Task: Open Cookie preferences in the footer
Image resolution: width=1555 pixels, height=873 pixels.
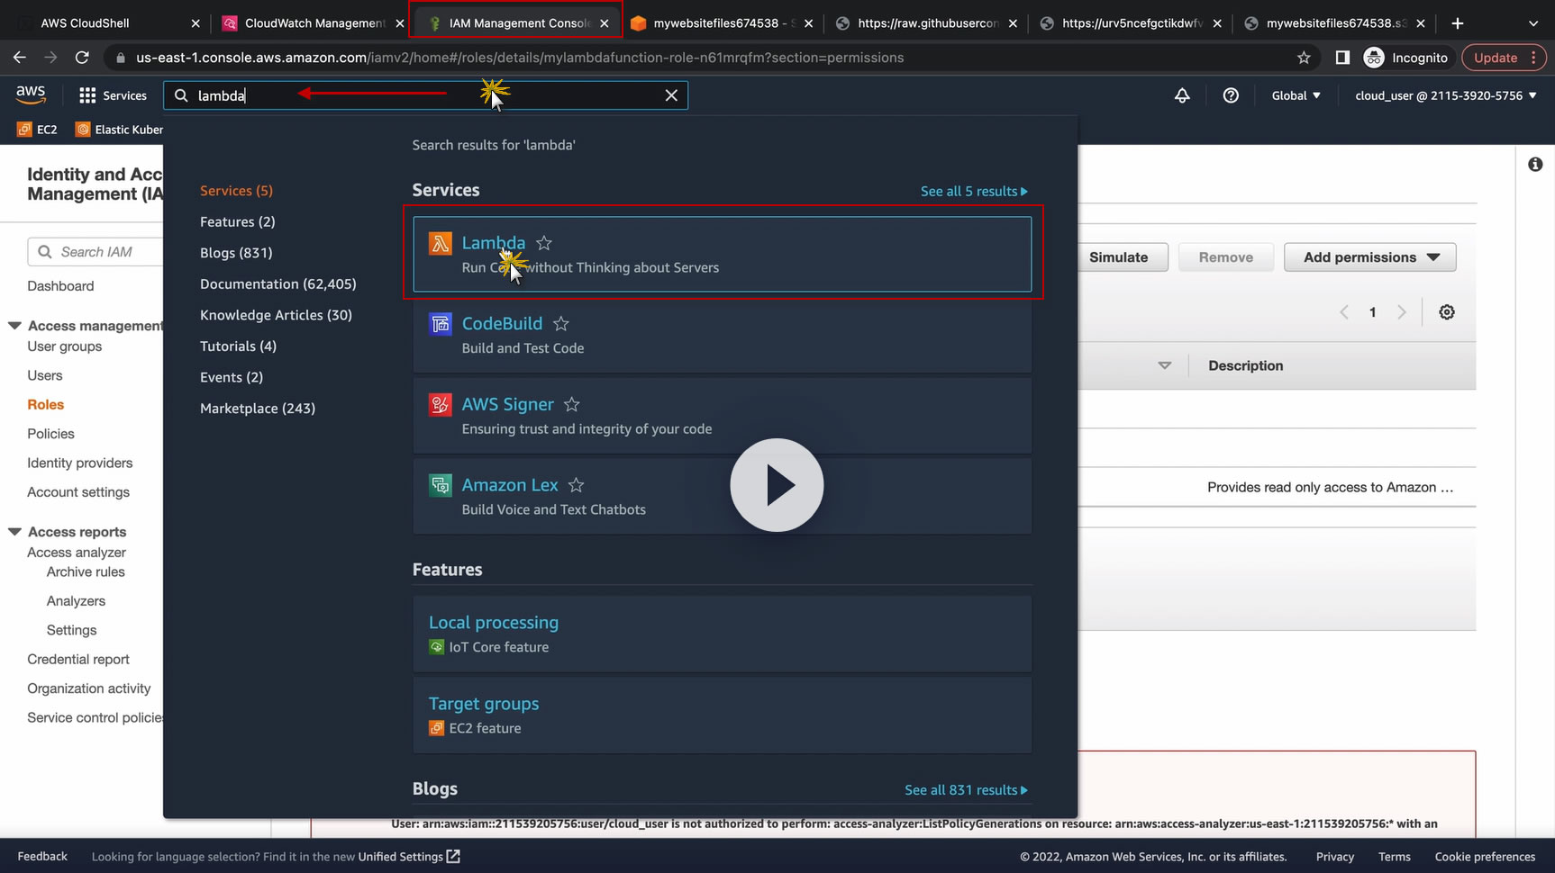Action: pyautogui.click(x=1485, y=857)
